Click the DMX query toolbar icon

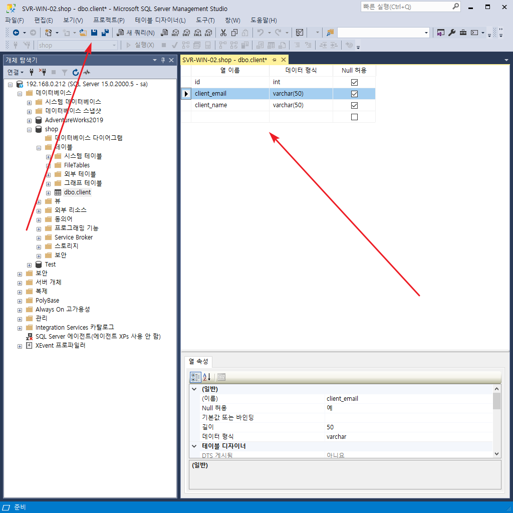186,33
